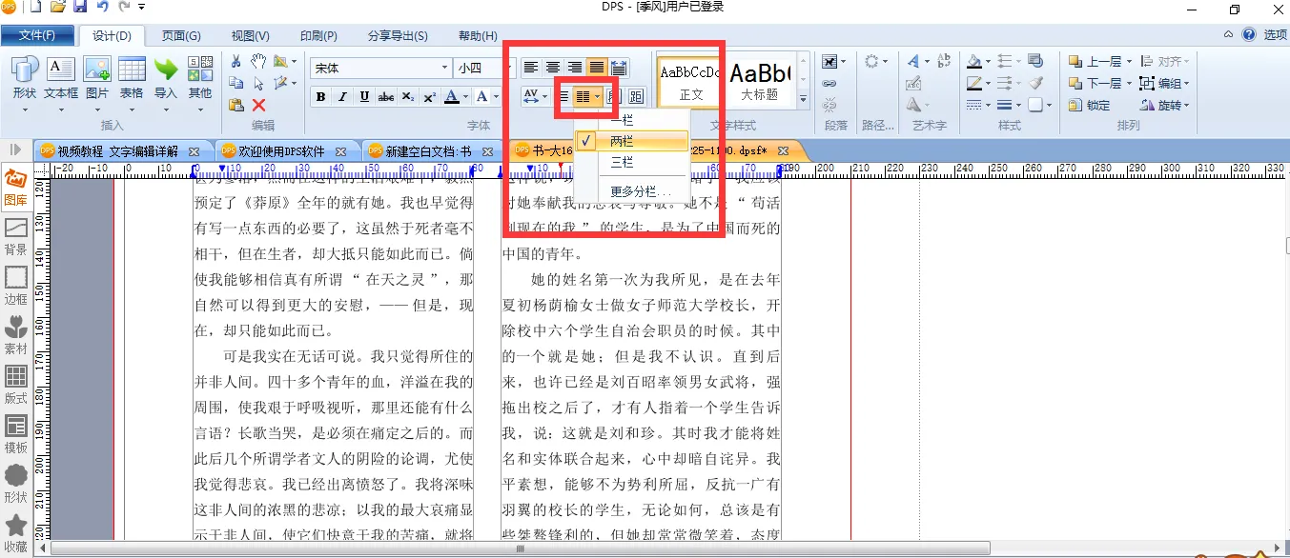Open 选项 options at top right
This screenshot has width=1290, height=558.
[x=1275, y=35]
